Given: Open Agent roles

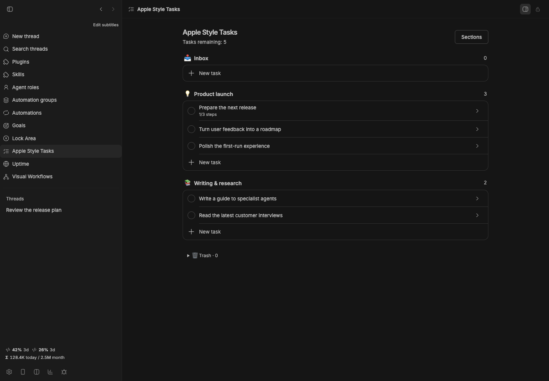Looking at the screenshot, I should pos(61,87).
